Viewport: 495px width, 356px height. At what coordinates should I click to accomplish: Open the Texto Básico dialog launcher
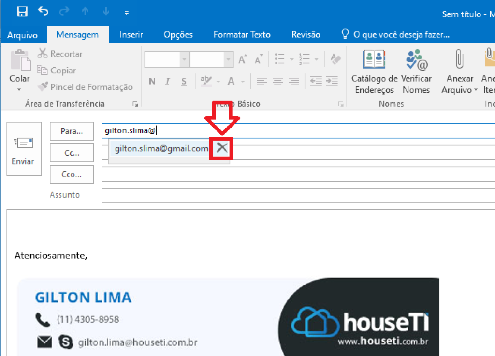341,104
